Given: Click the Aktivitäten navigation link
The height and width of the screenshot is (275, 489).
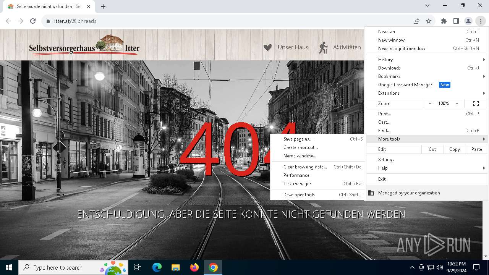Looking at the screenshot, I should click(347, 47).
